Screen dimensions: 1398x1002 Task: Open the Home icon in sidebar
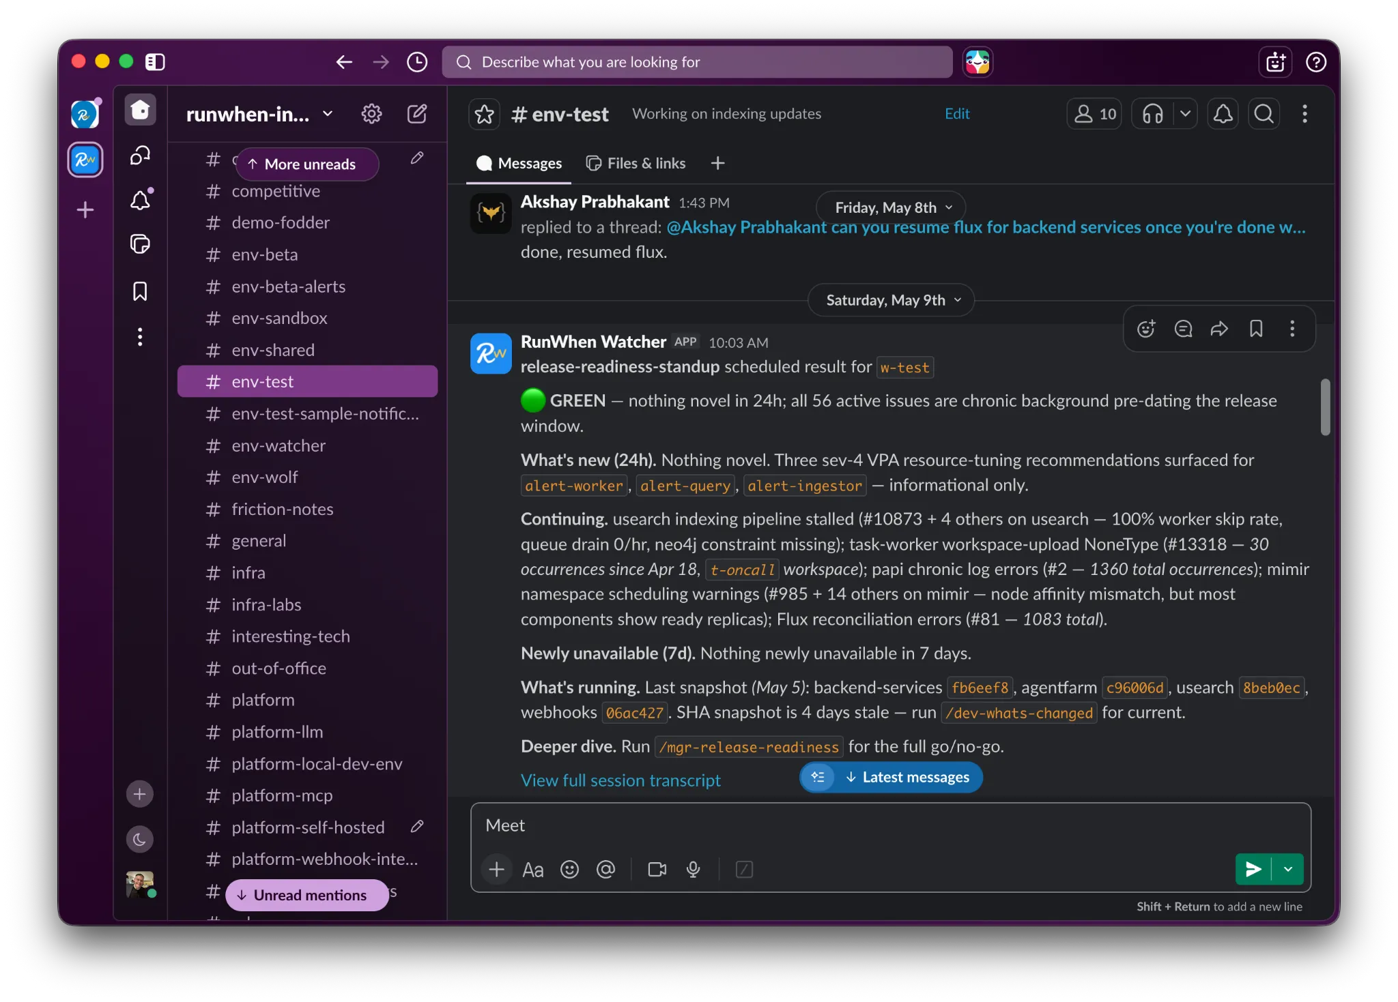(140, 110)
